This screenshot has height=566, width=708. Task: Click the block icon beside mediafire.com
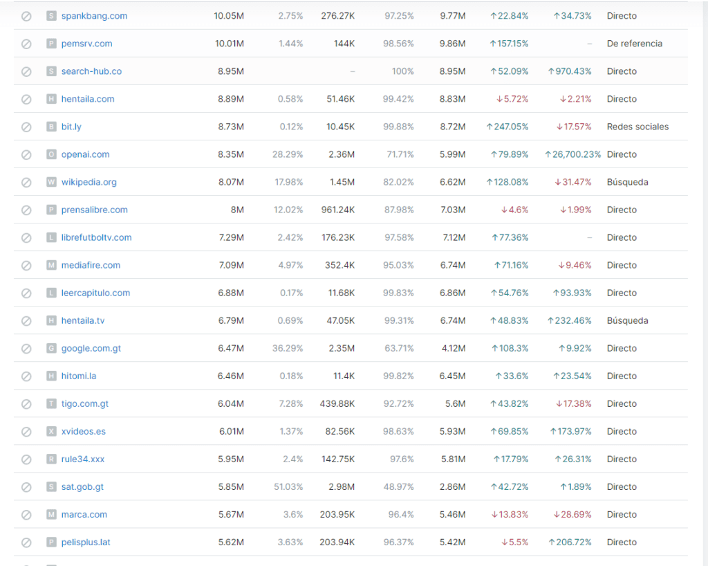click(26, 265)
